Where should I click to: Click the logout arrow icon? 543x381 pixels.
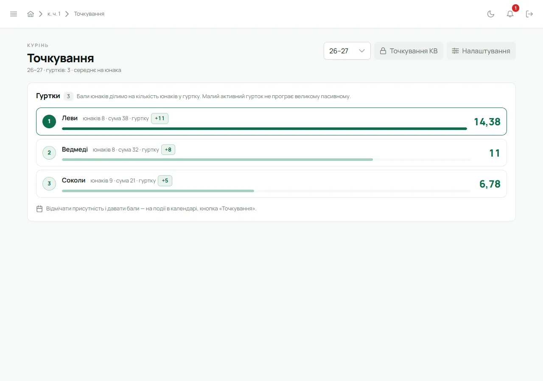[x=529, y=14]
